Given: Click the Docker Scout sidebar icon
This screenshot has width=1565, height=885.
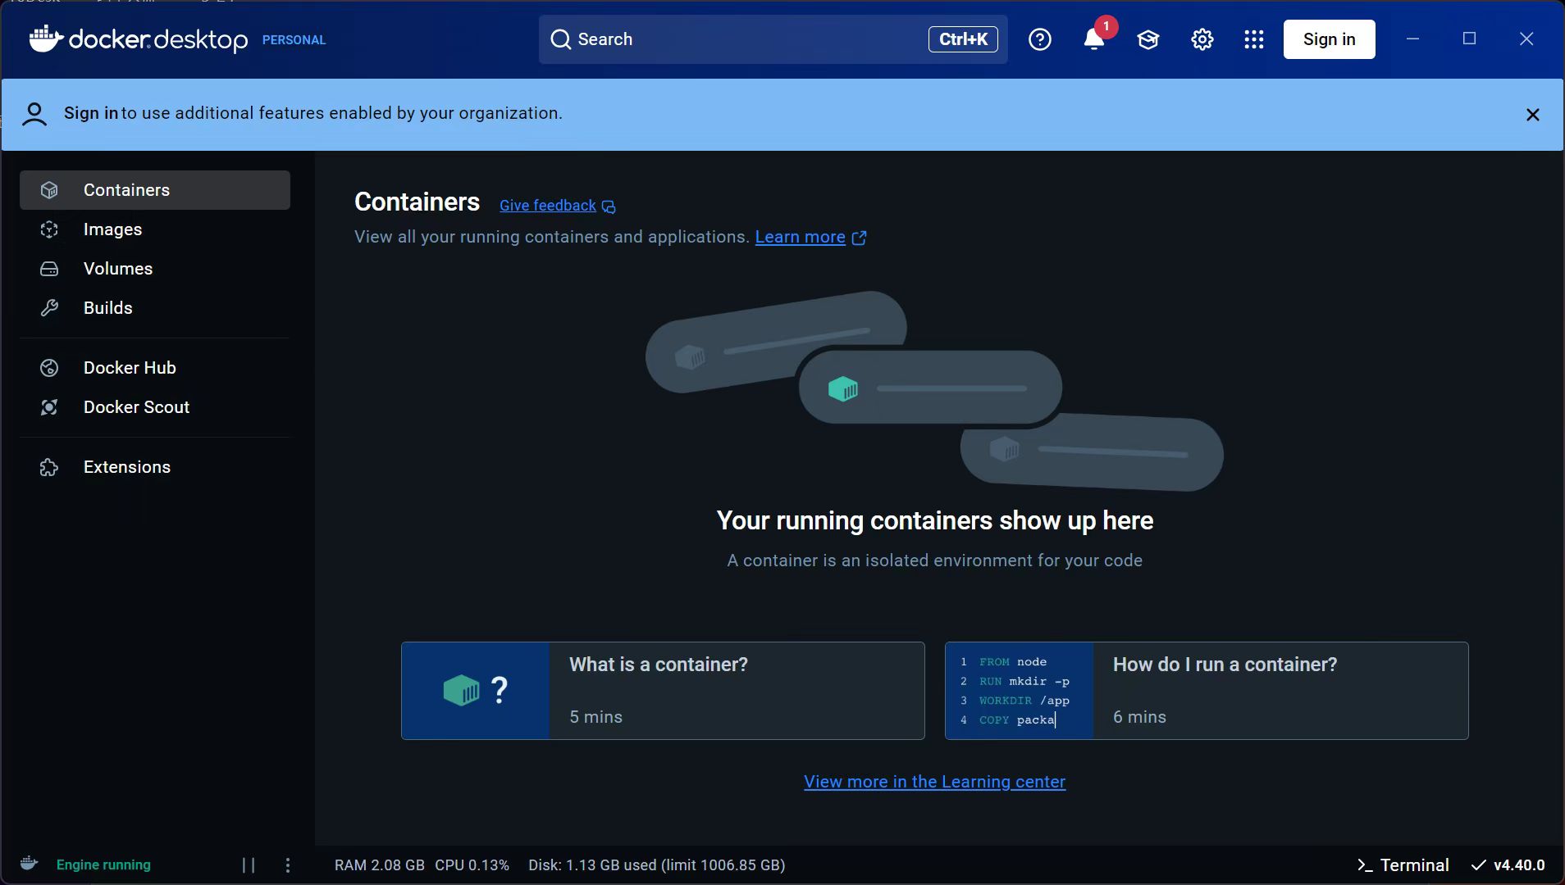Looking at the screenshot, I should click(49, 407).
